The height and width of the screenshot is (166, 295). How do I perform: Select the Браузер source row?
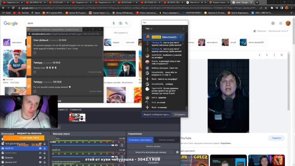(x=24, y=158)
